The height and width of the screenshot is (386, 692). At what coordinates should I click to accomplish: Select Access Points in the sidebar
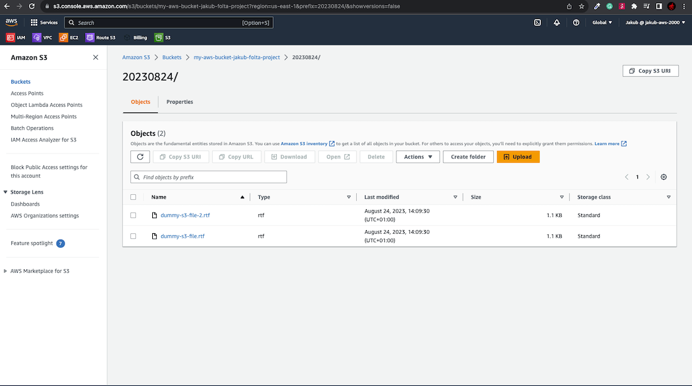pos(27,93)
